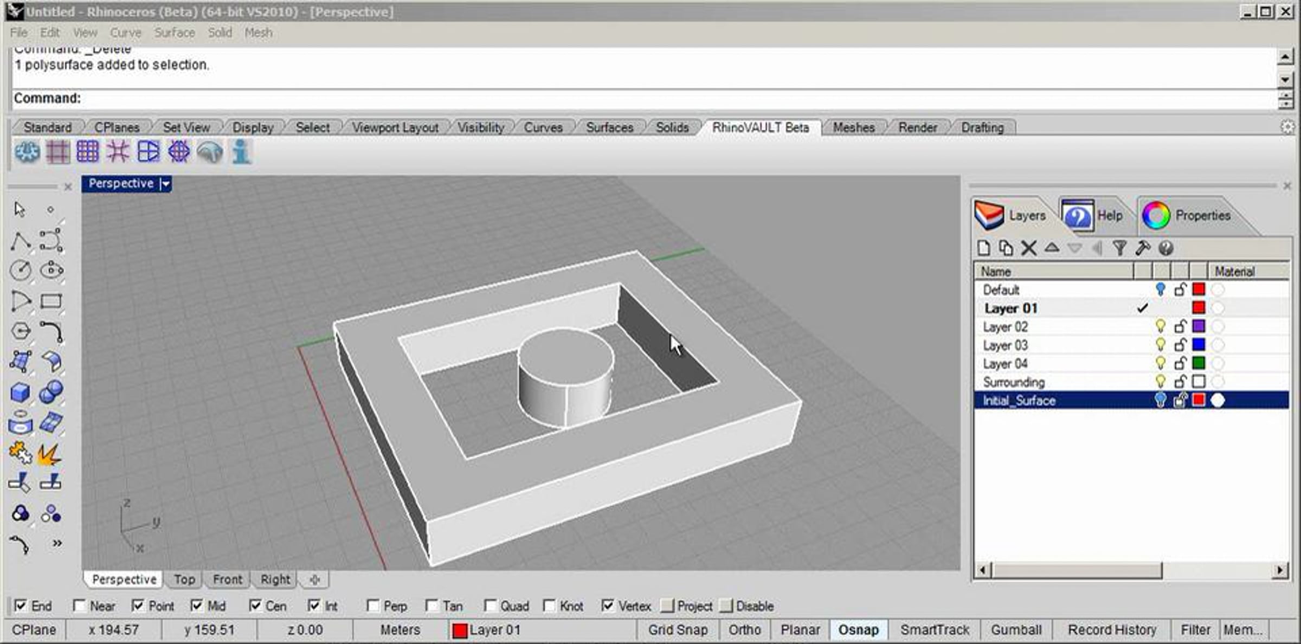Select the Rectangle tool icon
Viewport: 1301px width, 644px height.
[x=51, y=301]
